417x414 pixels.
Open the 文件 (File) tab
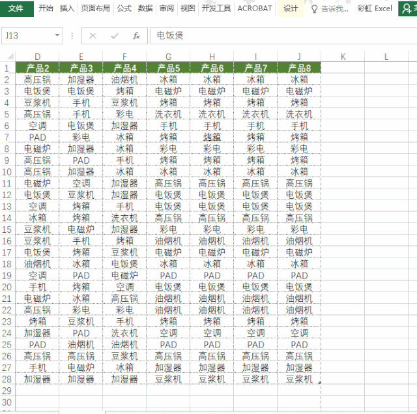pyautogui.click(x=16, y=8)
